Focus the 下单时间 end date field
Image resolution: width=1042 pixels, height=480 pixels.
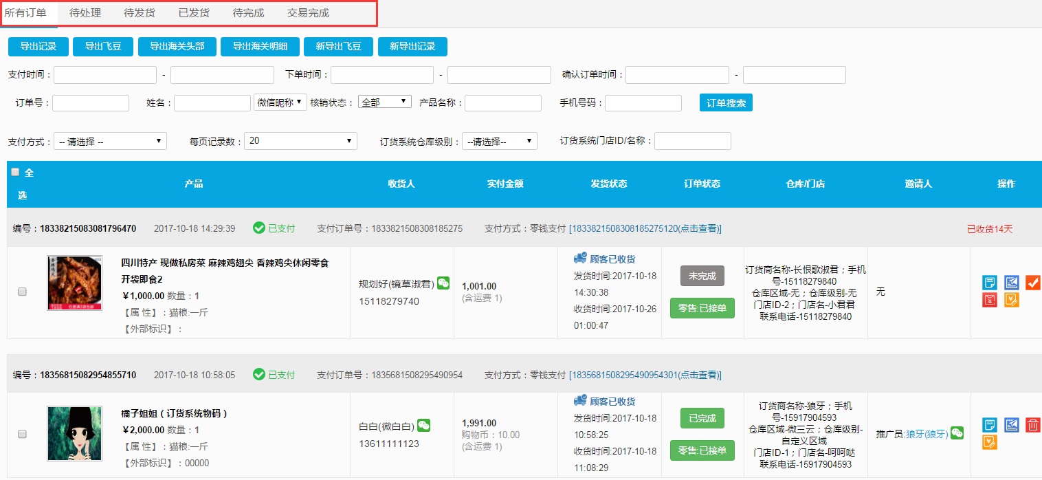coord(499,75)
